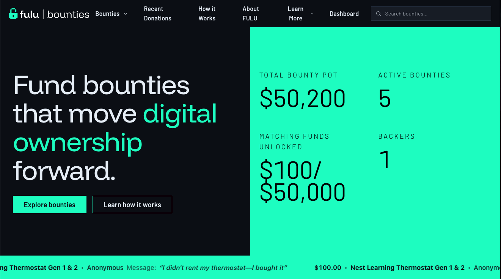Screen dimensions: 501x279
Task: Open the About FULU page
Action: pos(251,14)
